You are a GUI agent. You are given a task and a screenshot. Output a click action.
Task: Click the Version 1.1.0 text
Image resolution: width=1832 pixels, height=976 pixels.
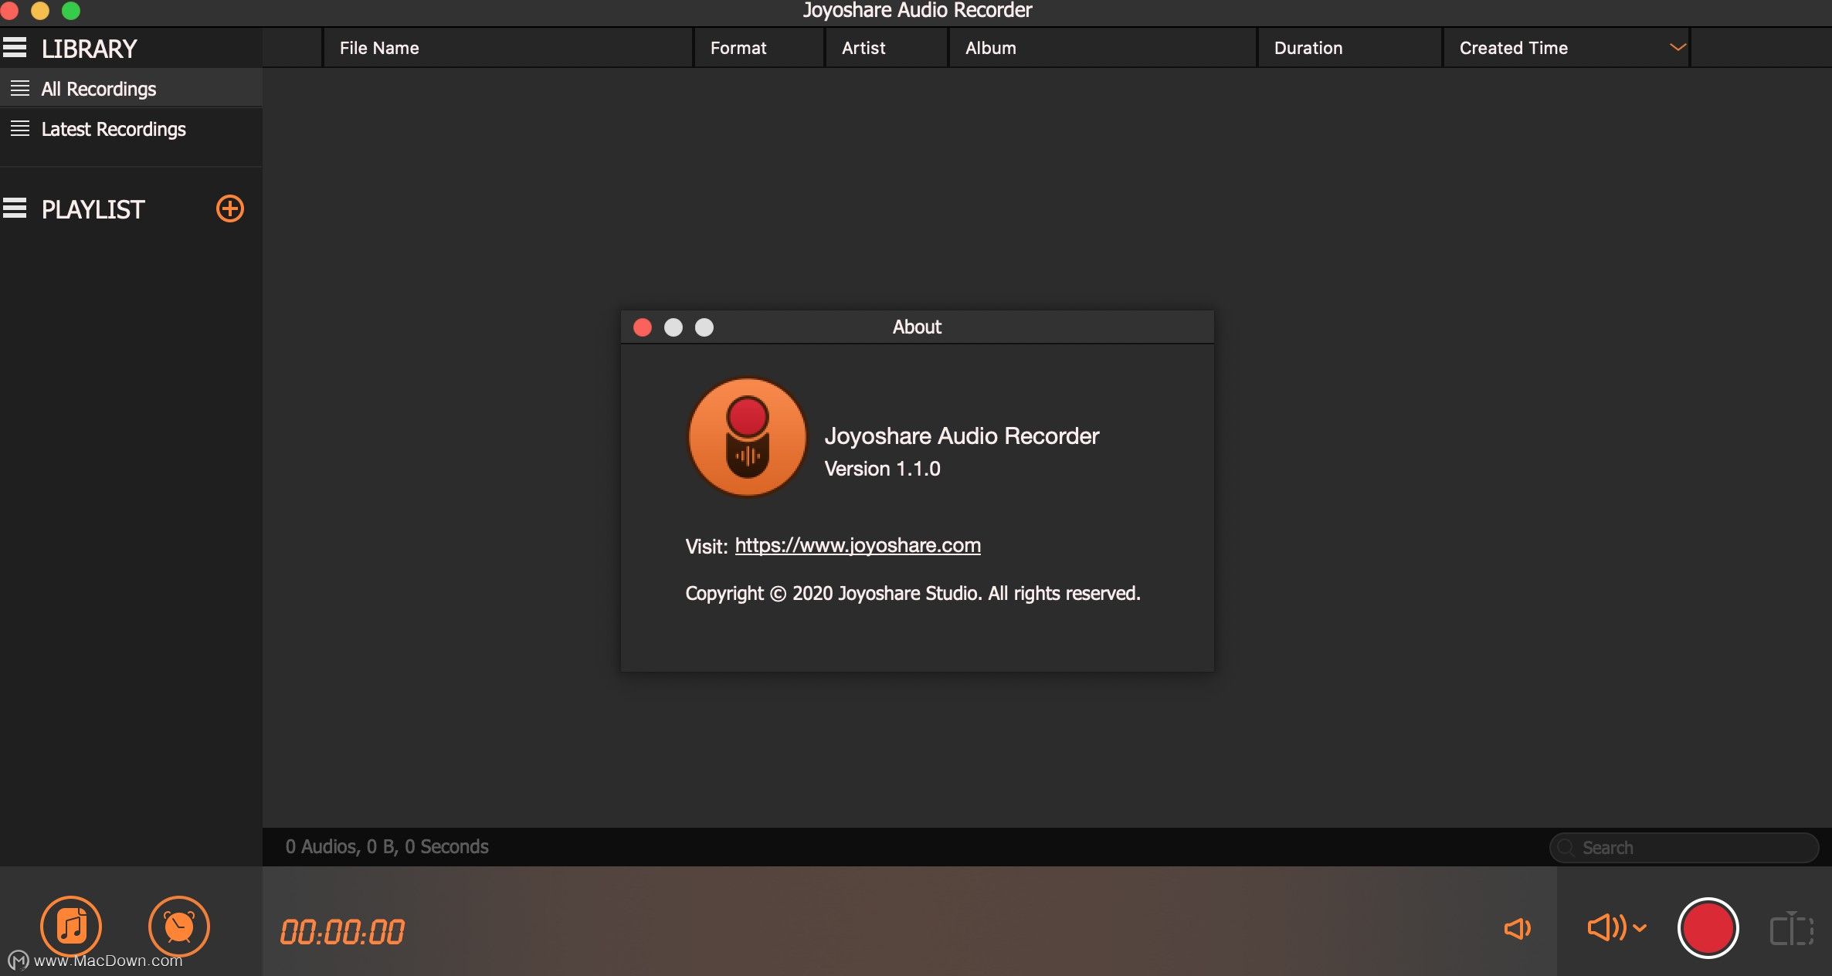882,469
